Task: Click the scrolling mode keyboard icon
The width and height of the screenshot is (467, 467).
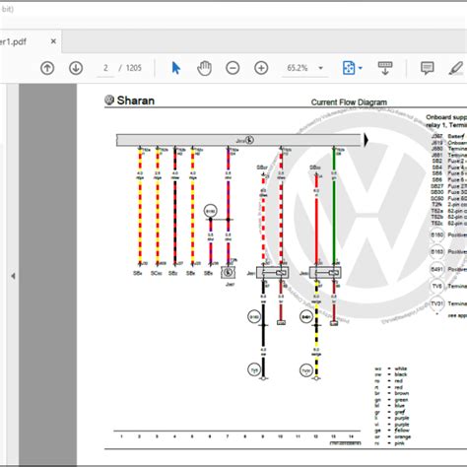Action: tap(385, 68)
